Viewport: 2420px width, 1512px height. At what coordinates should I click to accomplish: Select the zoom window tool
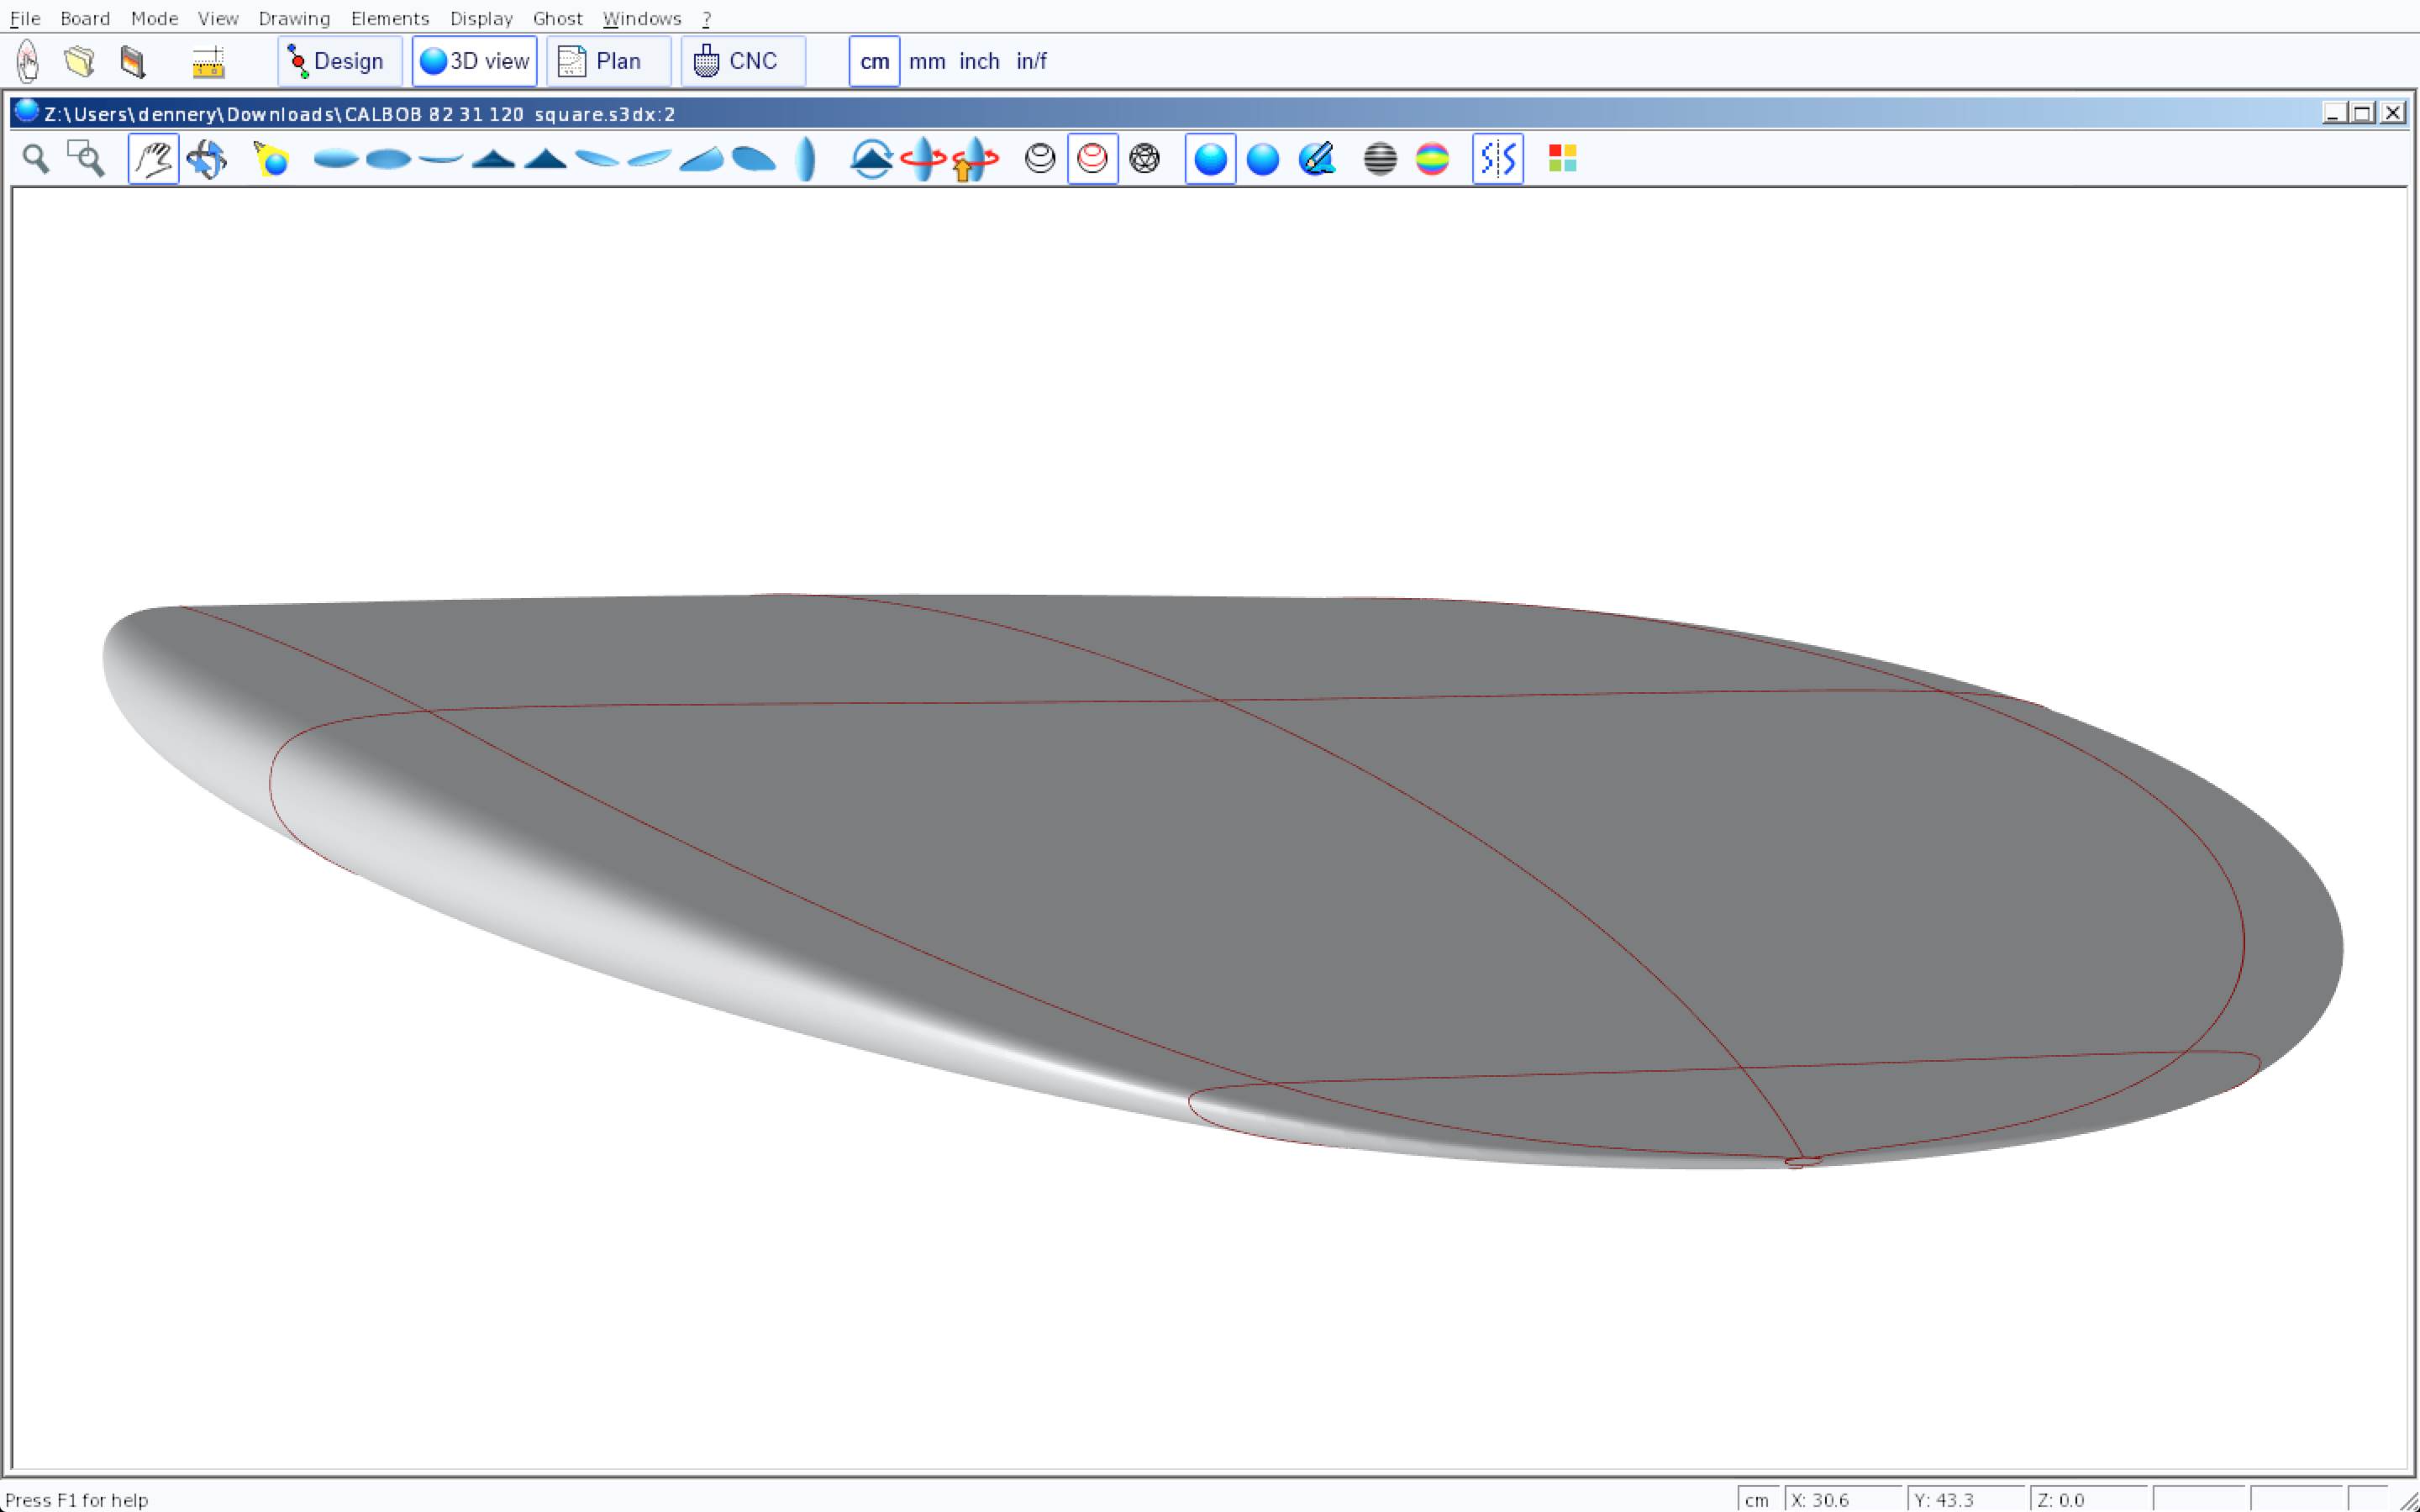86,159
